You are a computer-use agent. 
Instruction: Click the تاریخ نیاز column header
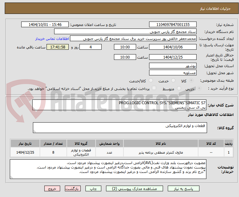coord(25,143)
